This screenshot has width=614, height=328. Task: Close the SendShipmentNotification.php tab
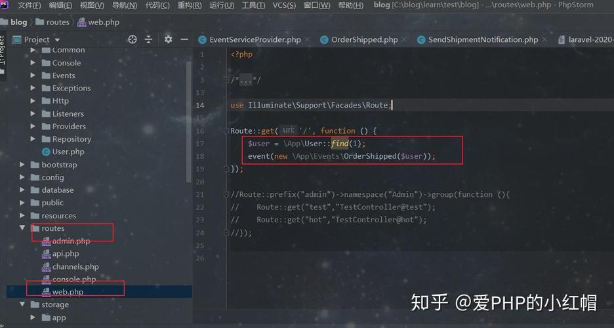[544, 39]
